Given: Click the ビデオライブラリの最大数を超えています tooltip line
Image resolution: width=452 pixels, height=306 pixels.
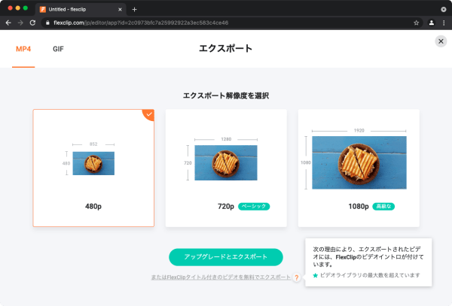Looking at the screenshot, I should pos(370,275).
